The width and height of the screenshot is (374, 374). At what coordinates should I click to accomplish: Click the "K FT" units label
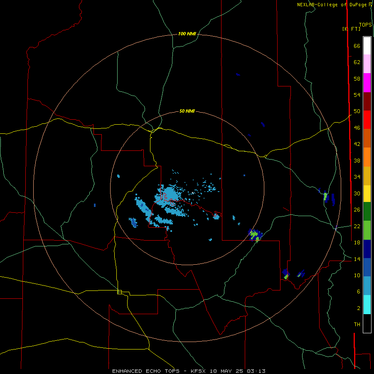tap(351, 29)
